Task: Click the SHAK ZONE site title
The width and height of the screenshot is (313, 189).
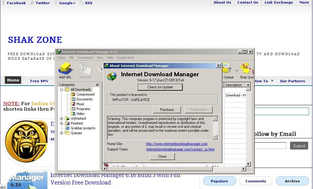Action: point(35,40)
